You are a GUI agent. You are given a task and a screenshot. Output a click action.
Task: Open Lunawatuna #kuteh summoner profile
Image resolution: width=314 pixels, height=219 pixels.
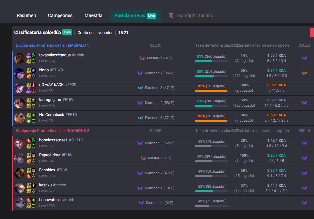coord(57,200)
